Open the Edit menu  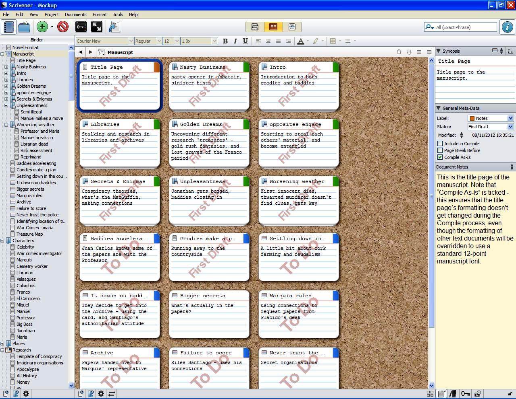tap(19, 14)
